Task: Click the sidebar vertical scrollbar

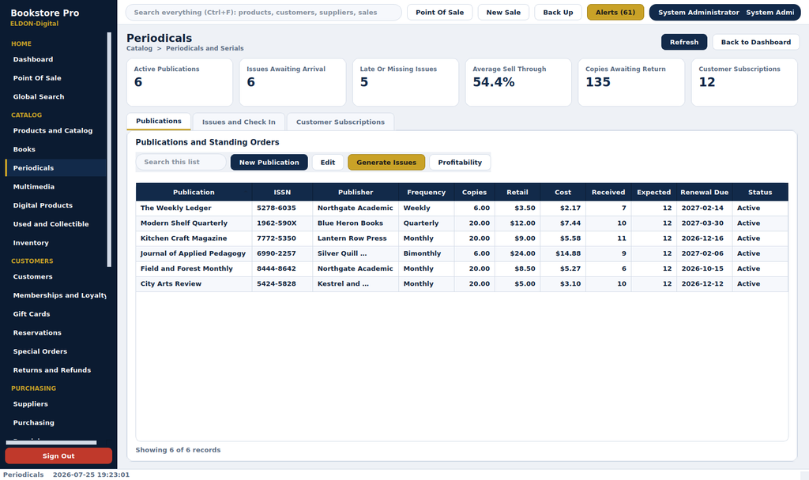Action: pos(109,149)
